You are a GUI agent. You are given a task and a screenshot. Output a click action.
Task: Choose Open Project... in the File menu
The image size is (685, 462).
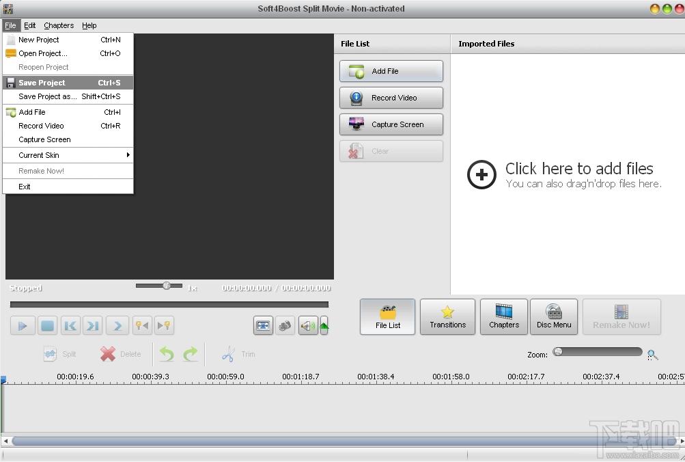[x=68, y=53]
